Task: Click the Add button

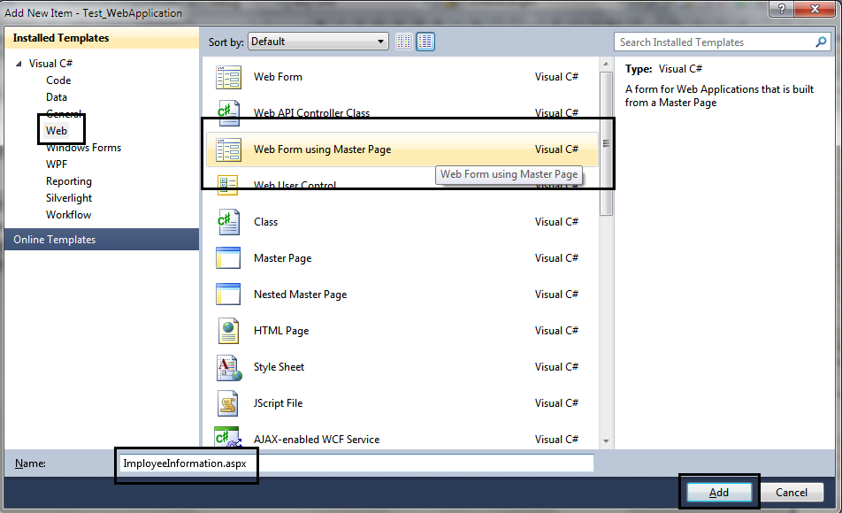Action: [718, 492]
